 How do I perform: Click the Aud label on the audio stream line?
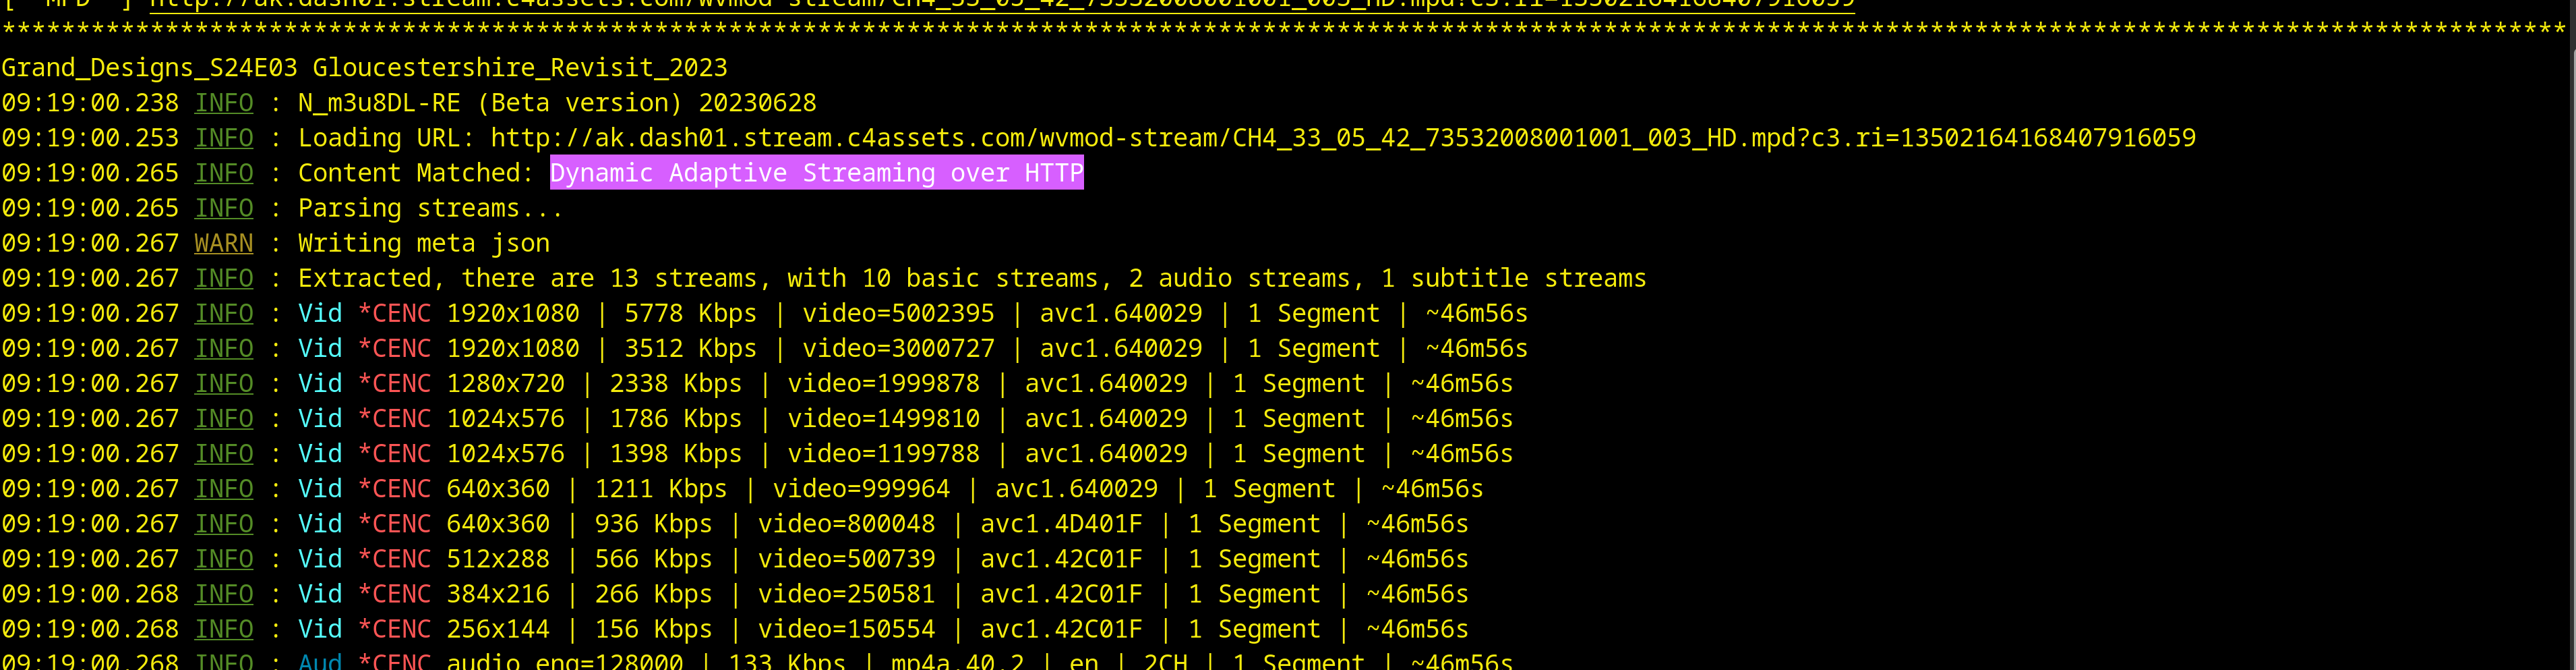320,661
